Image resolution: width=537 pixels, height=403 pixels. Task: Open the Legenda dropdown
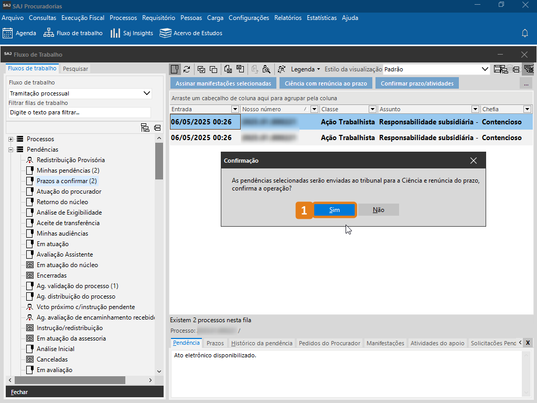305,69
